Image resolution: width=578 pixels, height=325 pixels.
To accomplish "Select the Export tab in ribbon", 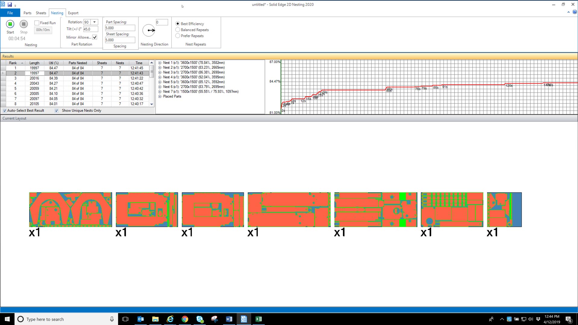I will 73,13.
